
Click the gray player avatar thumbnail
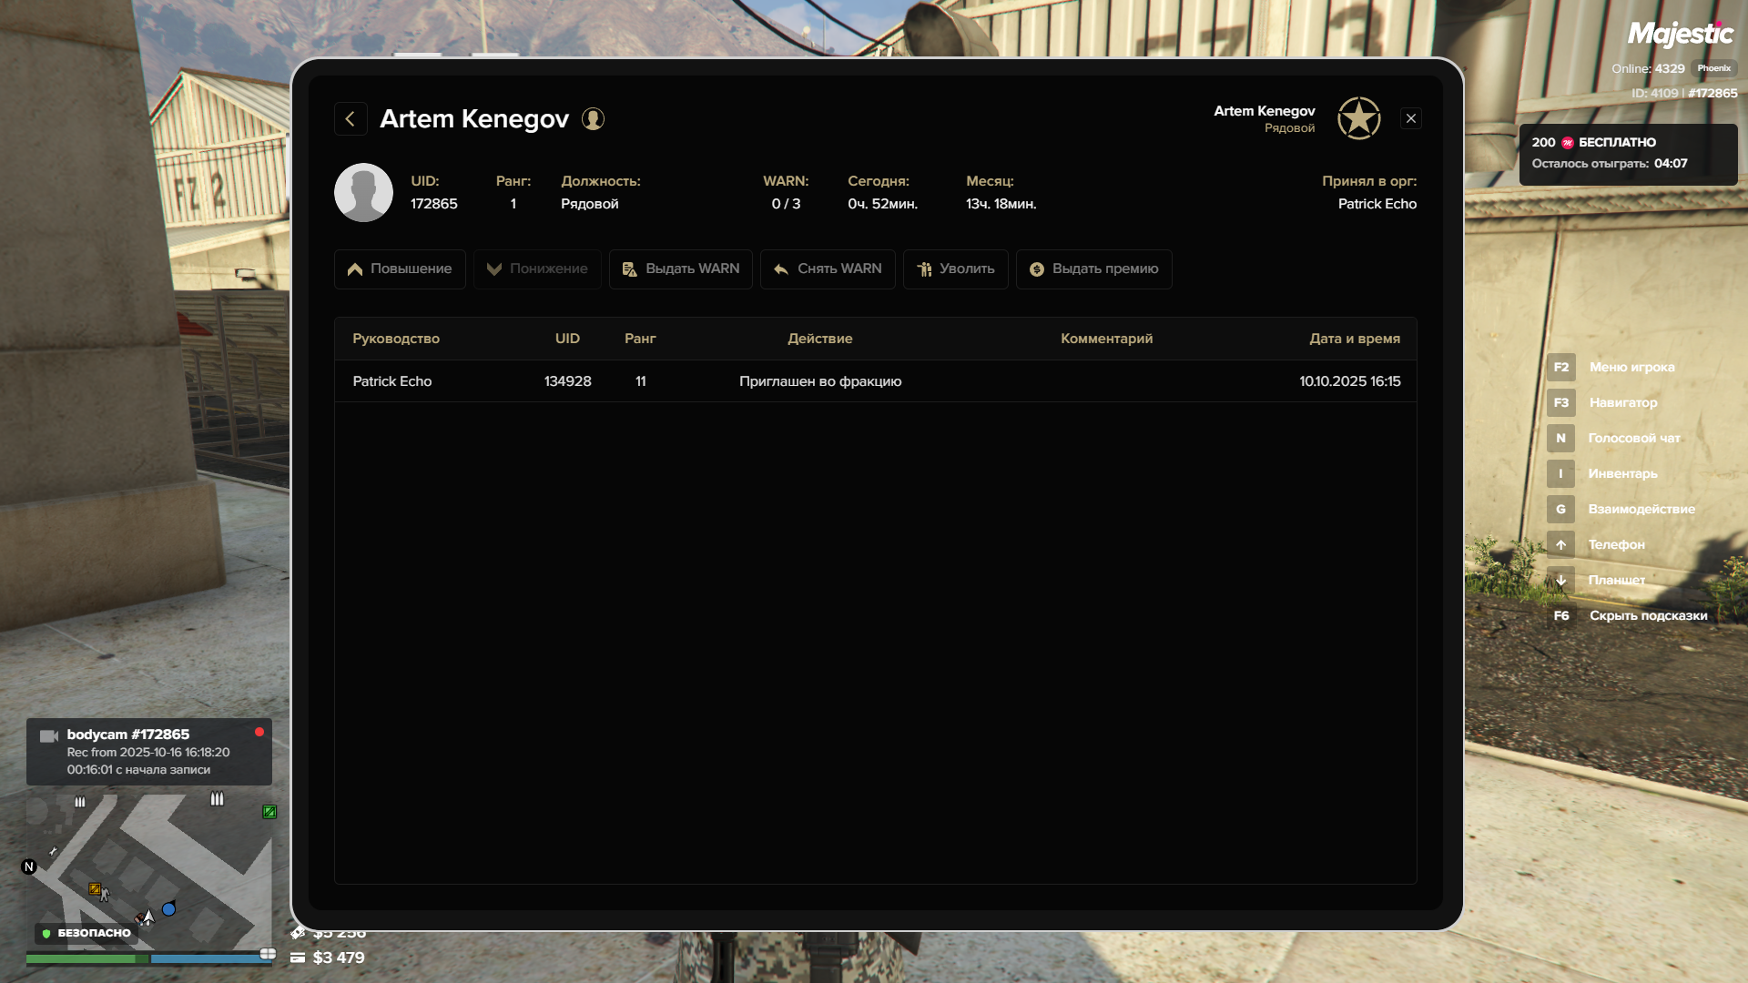click(x=363, y=193)
